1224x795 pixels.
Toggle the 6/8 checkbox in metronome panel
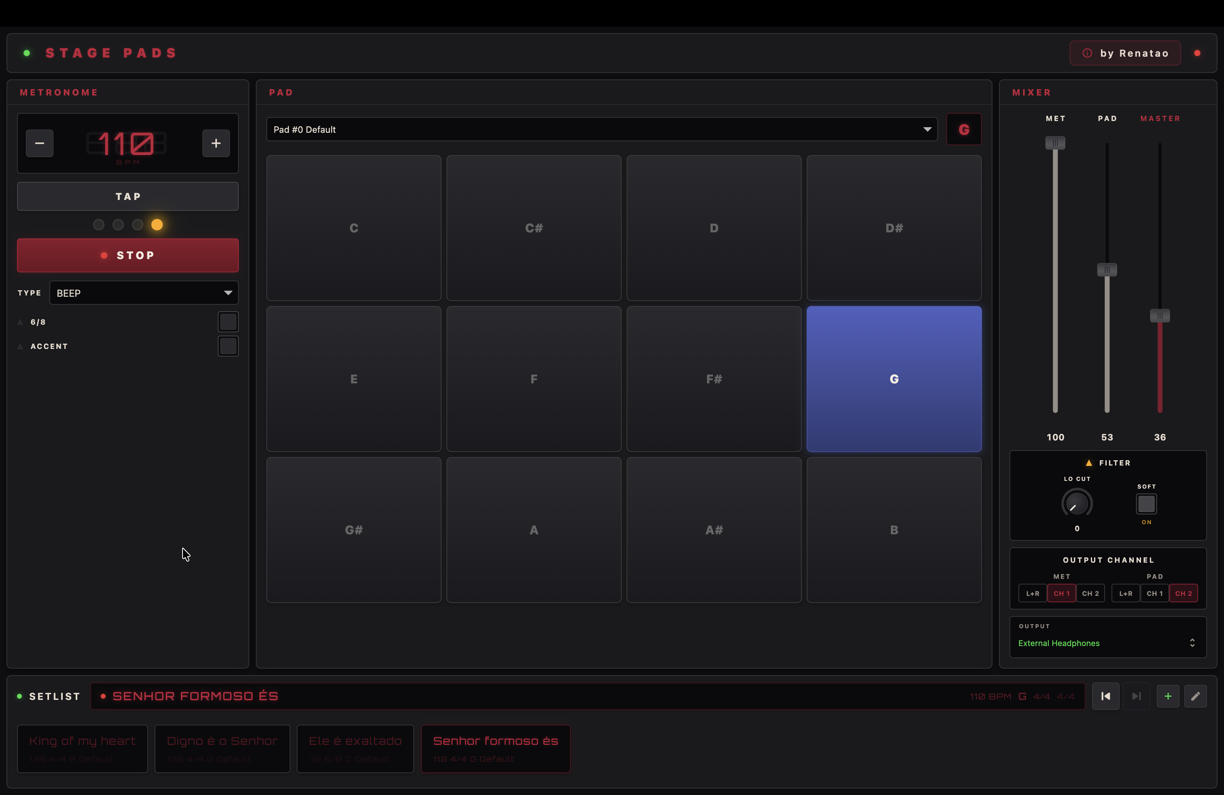[x=228, y=321]
